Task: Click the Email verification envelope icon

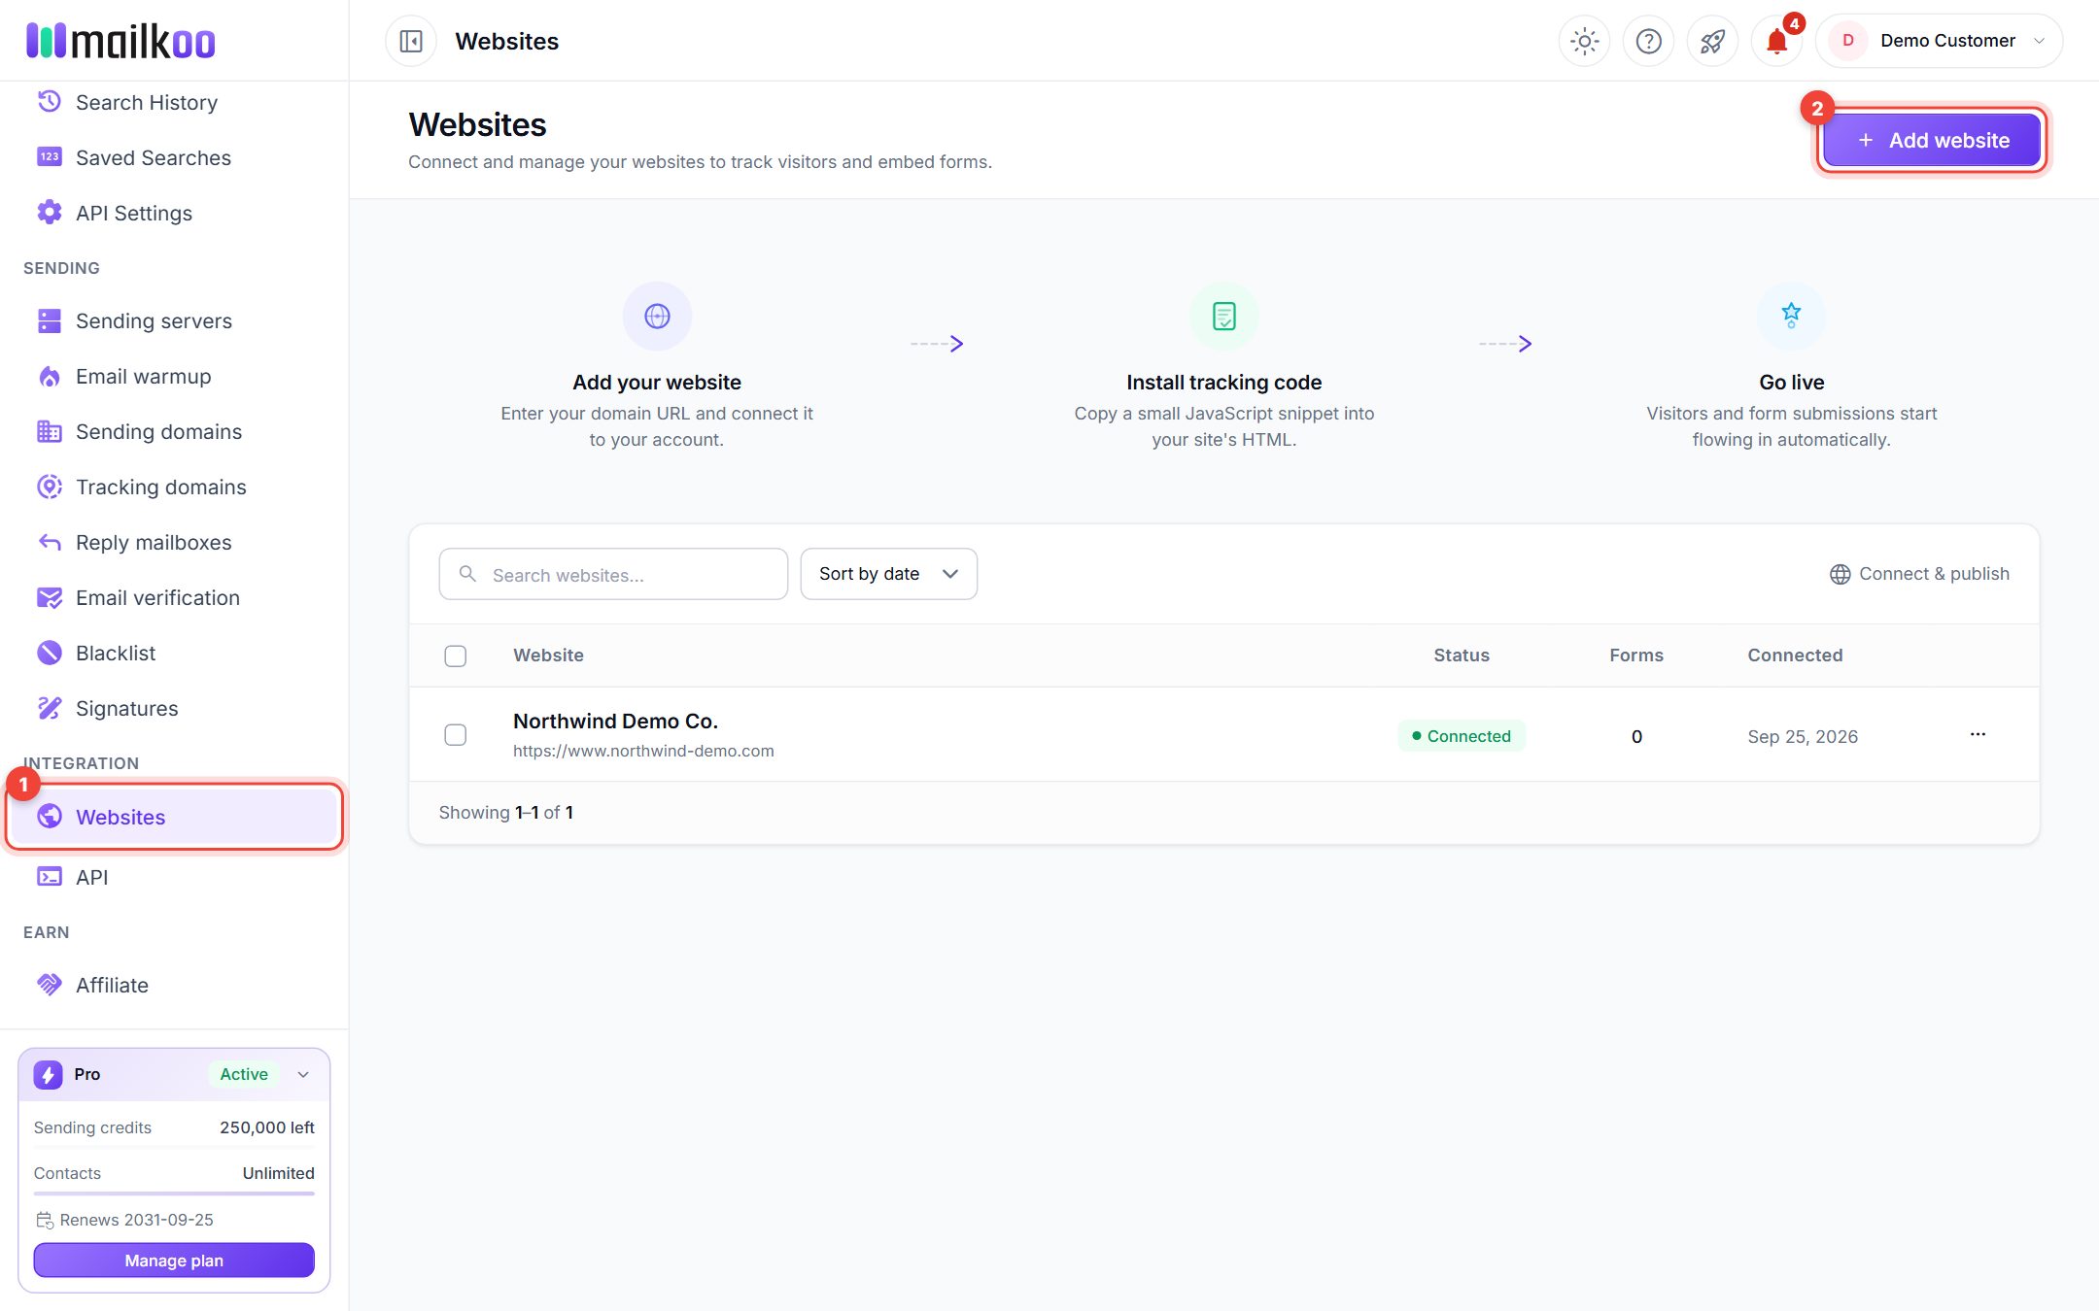Action: 49,597
